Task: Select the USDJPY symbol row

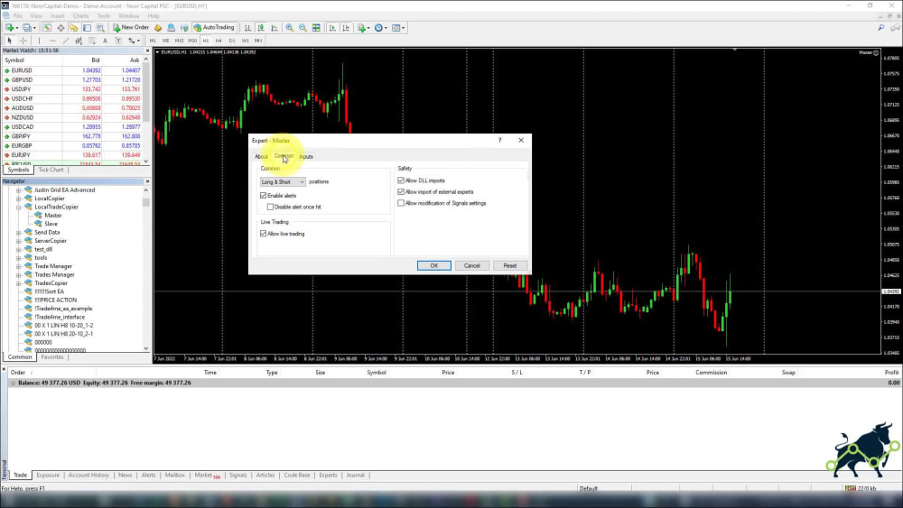Action: (x=73, y=89)
